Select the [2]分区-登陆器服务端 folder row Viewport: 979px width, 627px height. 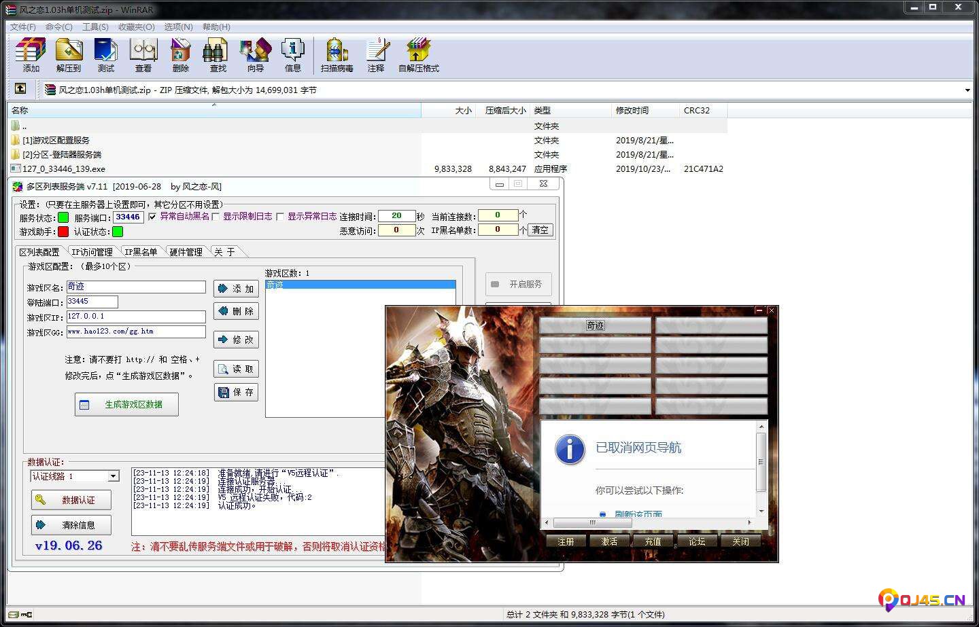click(x=367, y=154)
